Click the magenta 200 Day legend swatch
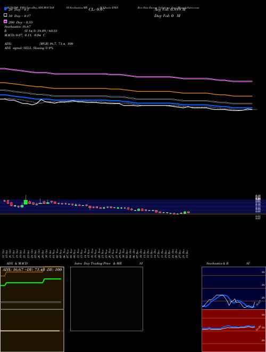The height and width of the screenshot is (352, 266). click(x=5, y=21)
